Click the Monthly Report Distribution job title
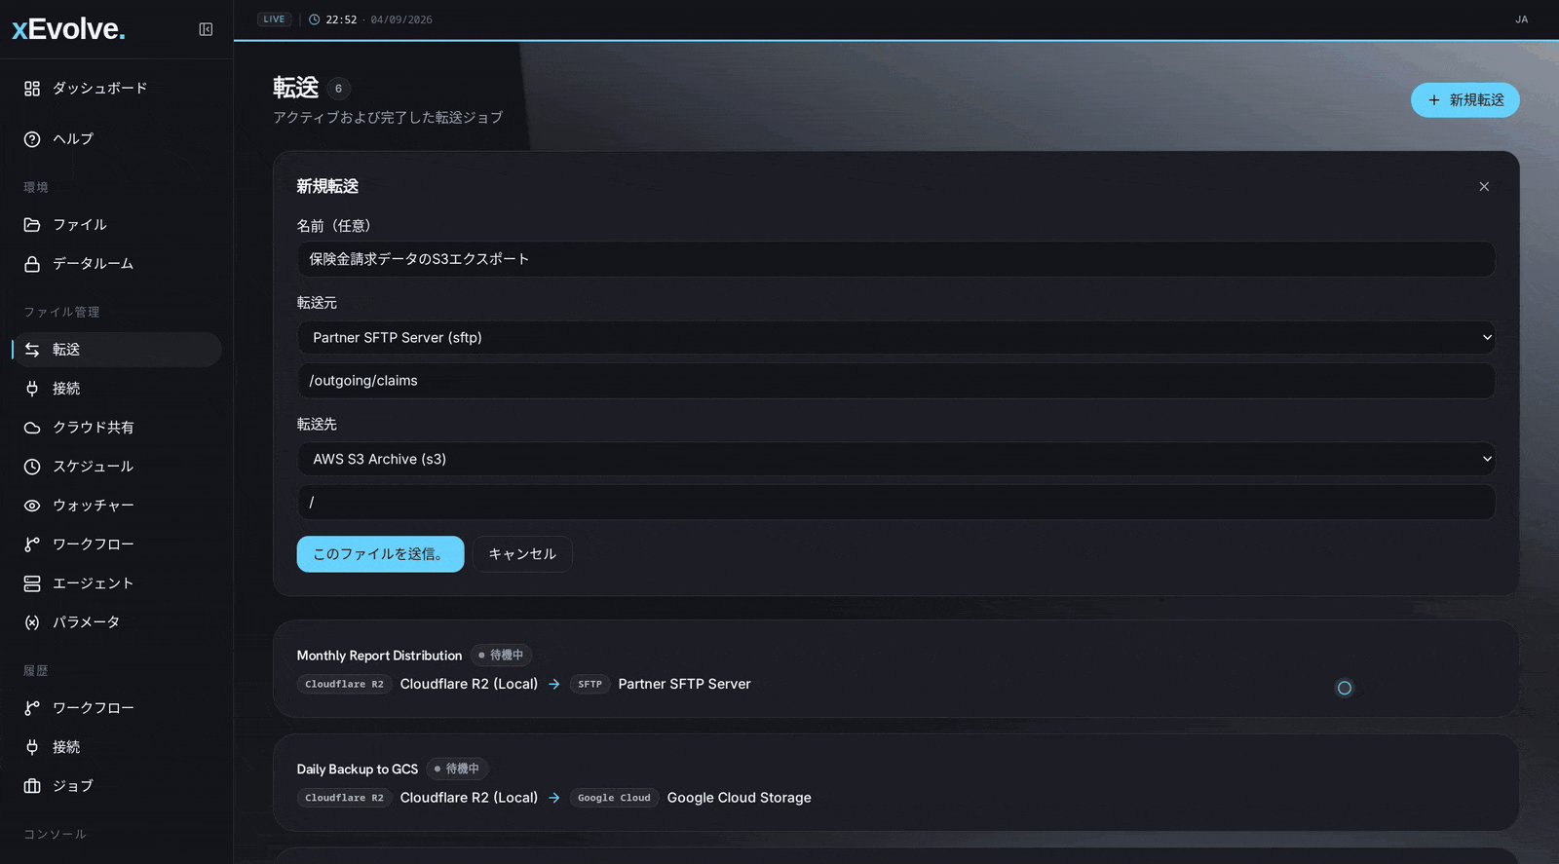Viewport: 1559px width, 864px height. point(379,656)
